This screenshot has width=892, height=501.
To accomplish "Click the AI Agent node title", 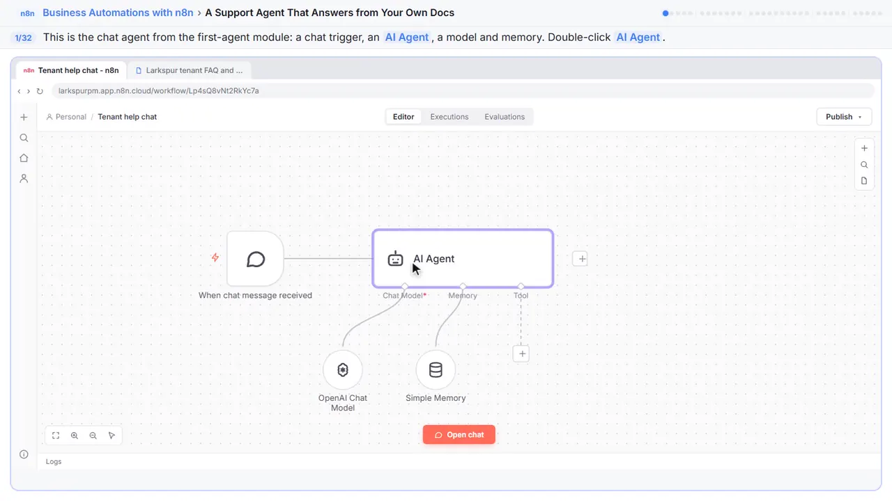I will click(x=433, y=259).
